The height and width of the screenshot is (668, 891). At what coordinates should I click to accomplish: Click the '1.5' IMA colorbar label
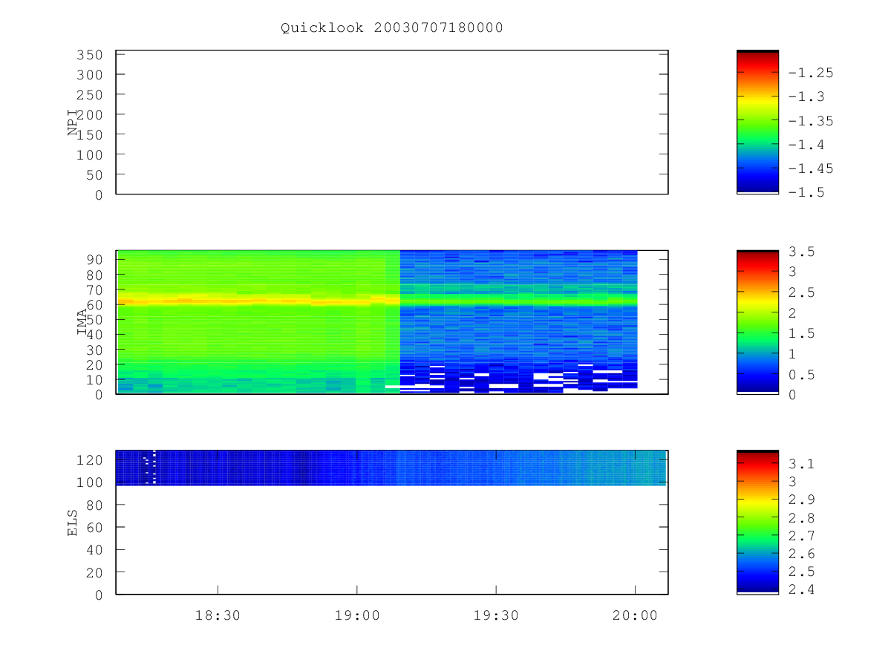[802, 333]
